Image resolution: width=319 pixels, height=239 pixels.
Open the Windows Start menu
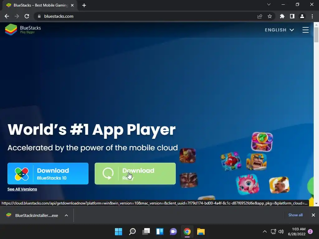[x=118, y=232]
